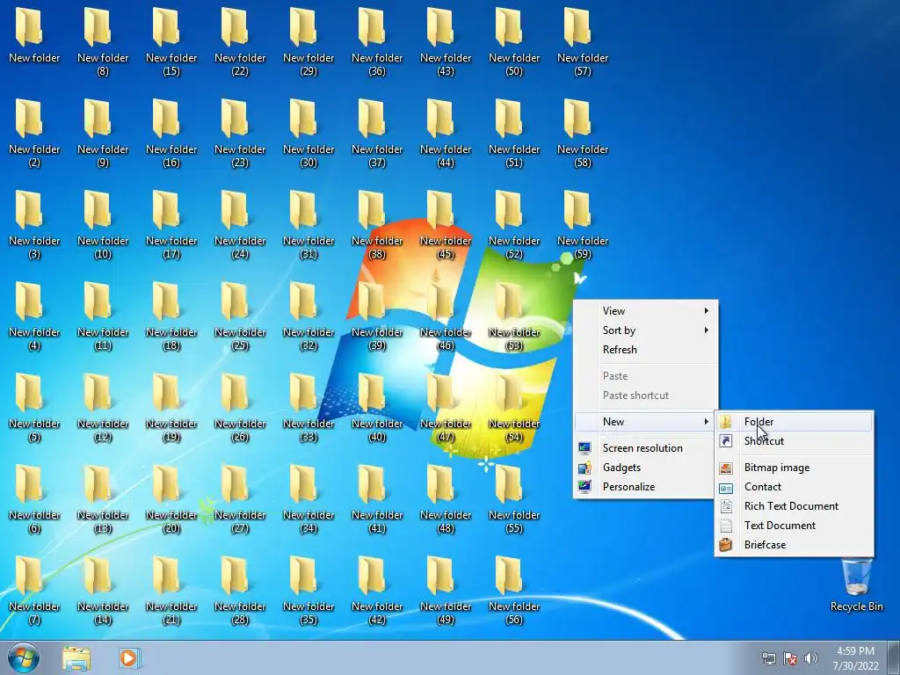Open the clock showing 4:59 PM
Image resolution: width=900 pixels, height=675 pixels.
point(855,658)
